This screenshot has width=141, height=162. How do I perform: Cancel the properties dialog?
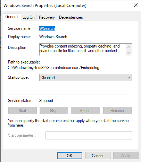[98, 156]
